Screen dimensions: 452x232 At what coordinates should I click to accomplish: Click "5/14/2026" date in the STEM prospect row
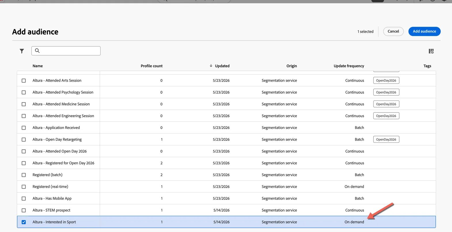[x=222, y=210]
